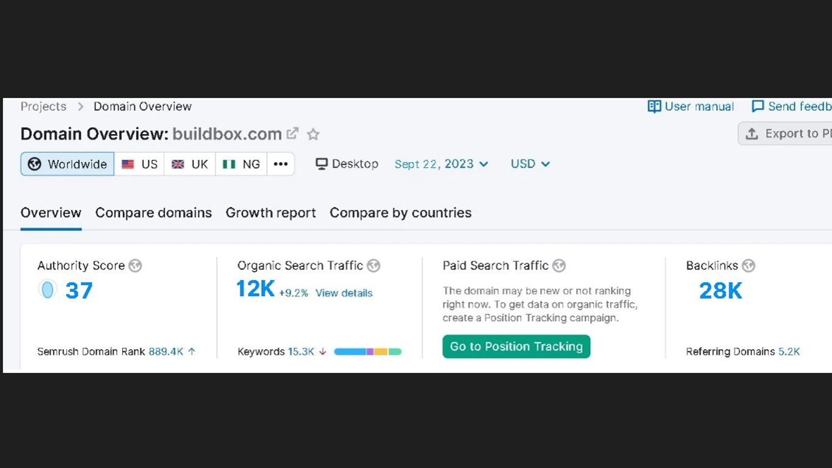Switch database to UK

[190, 164]
